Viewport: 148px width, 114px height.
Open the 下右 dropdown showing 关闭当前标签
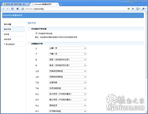point(68,88)
